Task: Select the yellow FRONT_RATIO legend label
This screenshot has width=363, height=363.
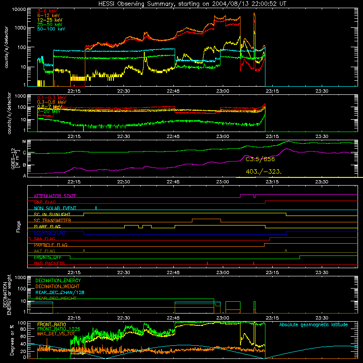Action: click(x=52, y=324)
